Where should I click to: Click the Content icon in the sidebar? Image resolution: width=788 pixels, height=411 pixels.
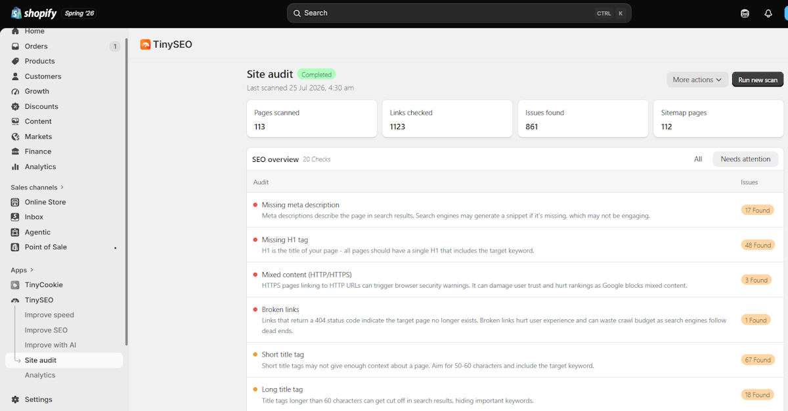[15, 121]
